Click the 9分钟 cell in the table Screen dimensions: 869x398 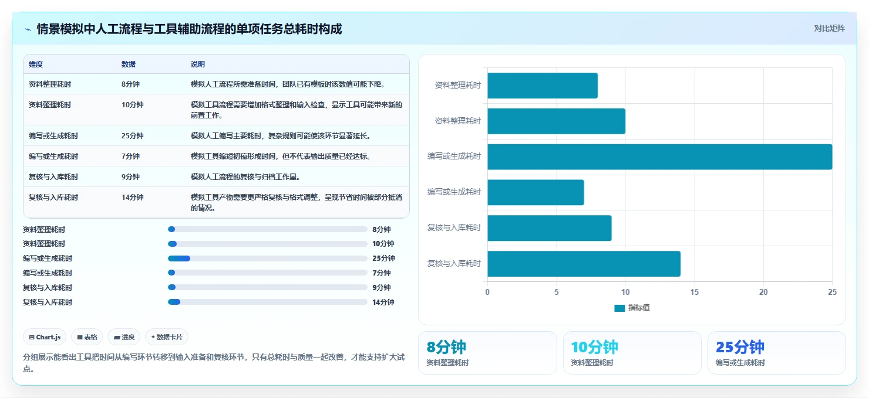tap(130, 177)
